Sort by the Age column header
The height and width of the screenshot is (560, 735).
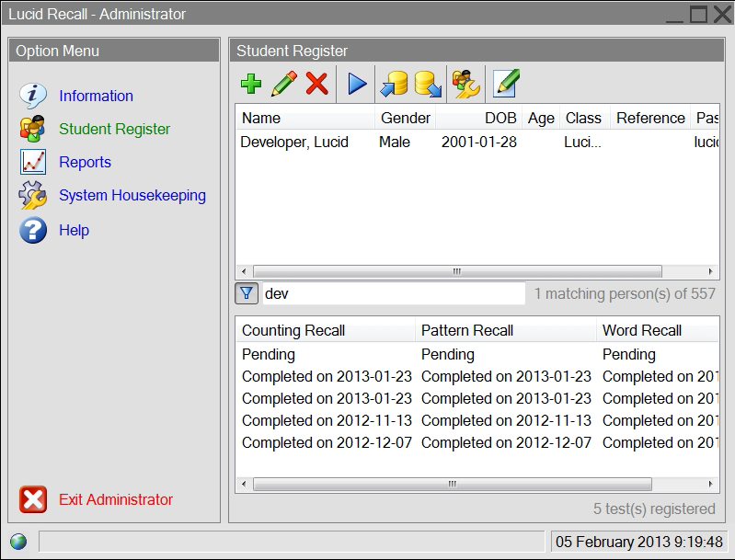point(541,118)
